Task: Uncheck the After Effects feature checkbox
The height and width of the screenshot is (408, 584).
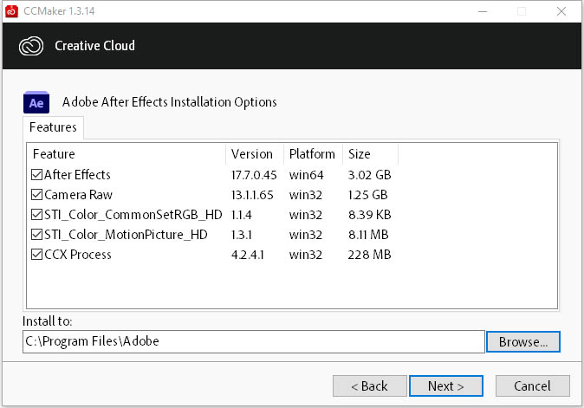Action: pyautogui.click(x=37, y=175)
